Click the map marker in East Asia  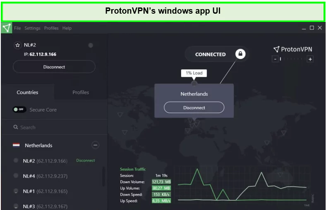coord(284,133)
